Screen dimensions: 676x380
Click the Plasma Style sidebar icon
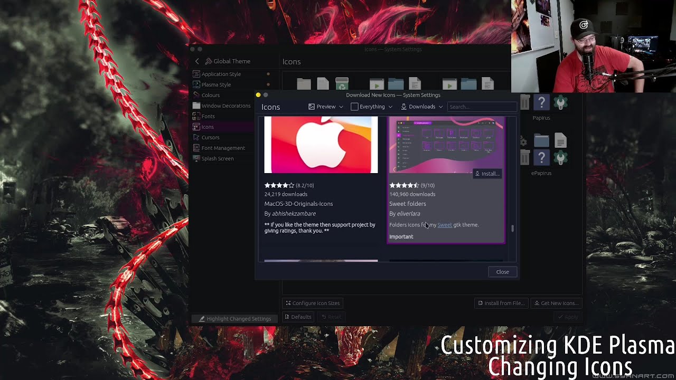coord(196,84)
